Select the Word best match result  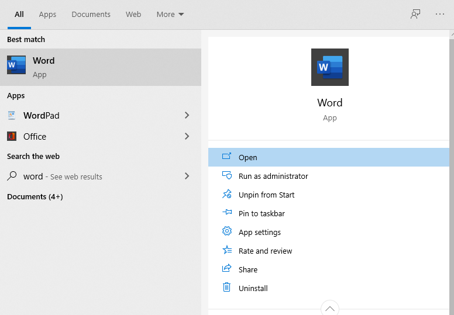point(101,67)
